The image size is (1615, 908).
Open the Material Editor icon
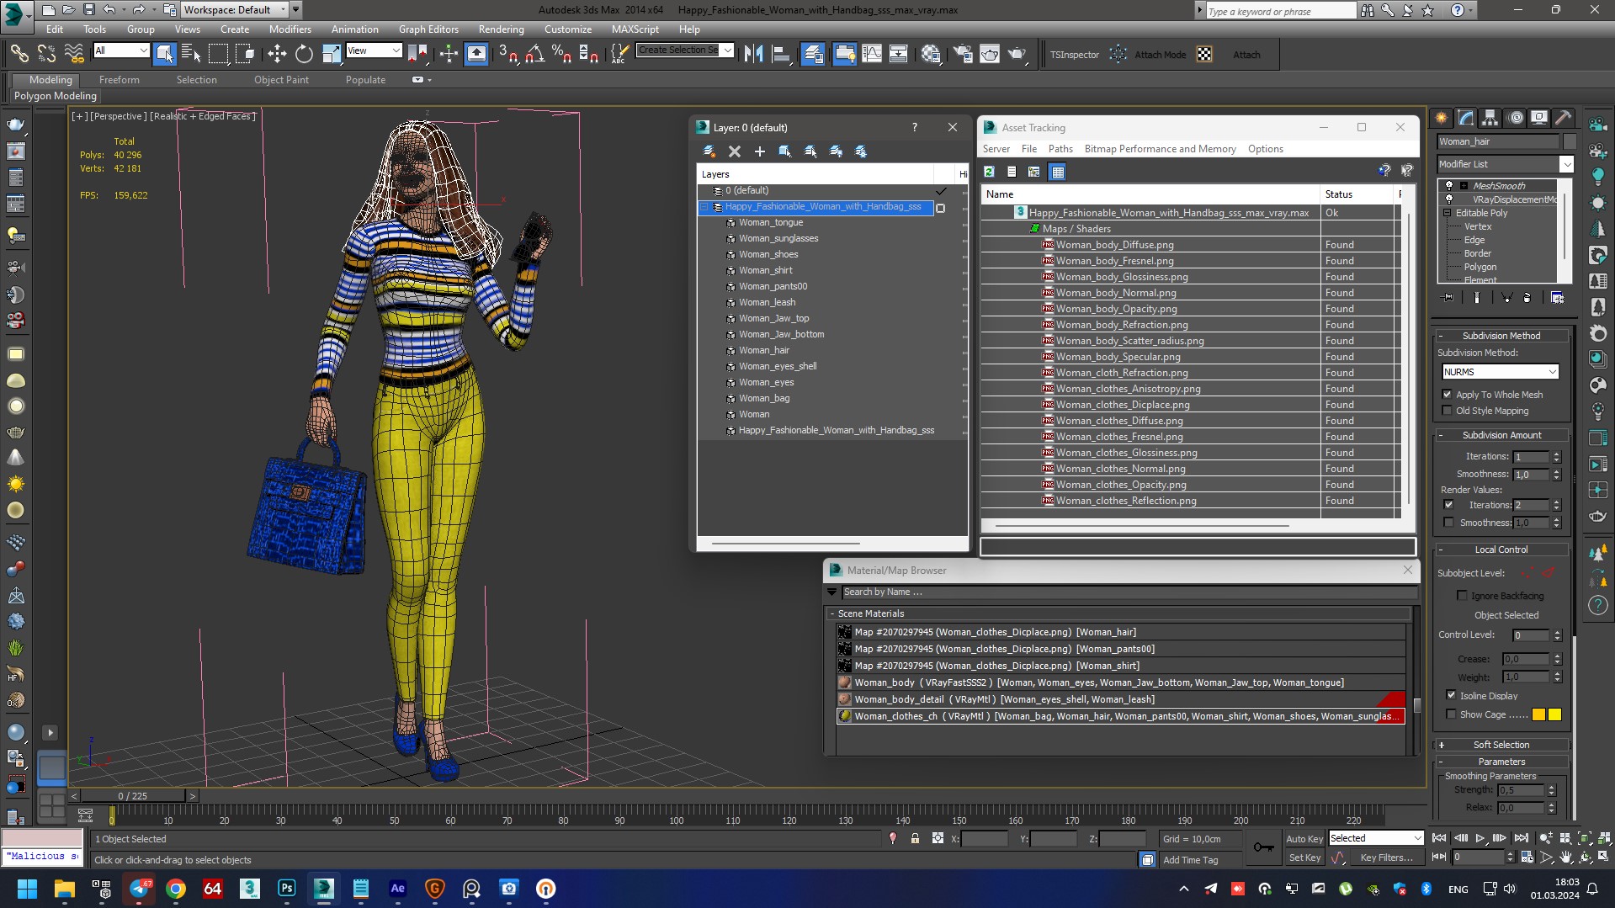point(930,54)
